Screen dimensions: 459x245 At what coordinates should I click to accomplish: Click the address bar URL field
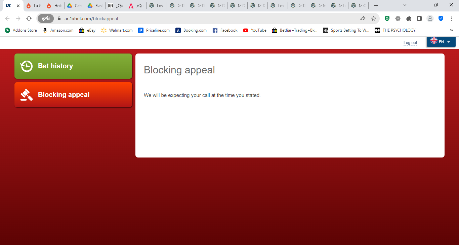(x=208, y=19)
